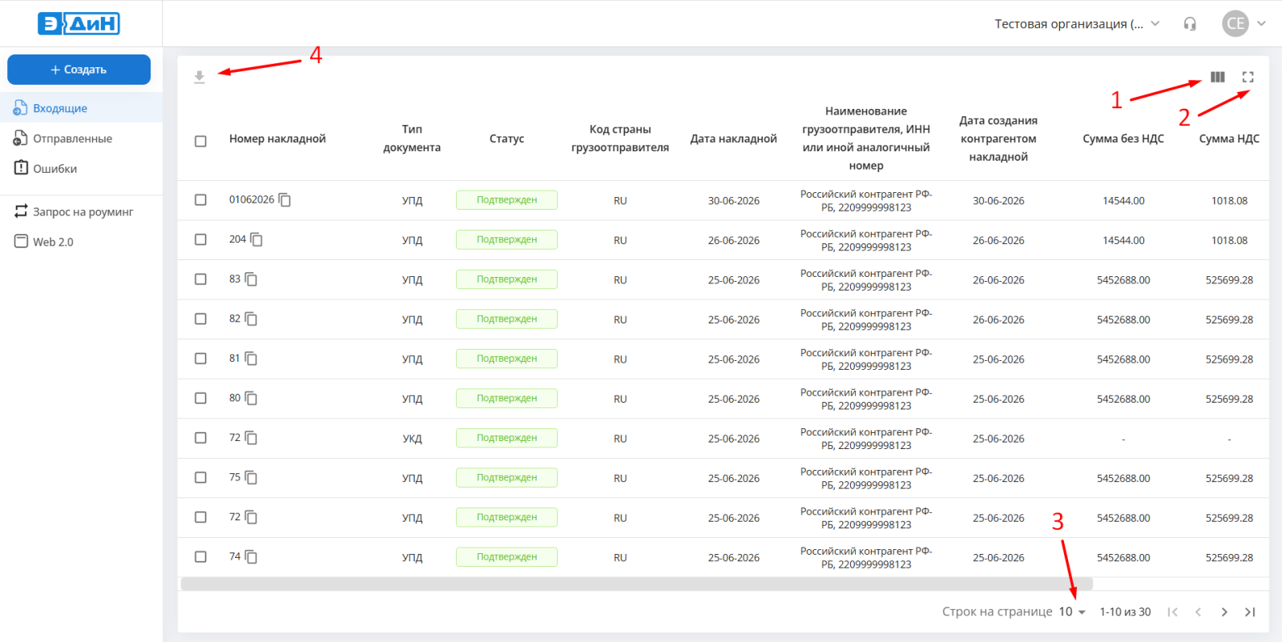Viewport: 1282px width, 642px height.
Task: Click Номер накладной column header
Action: pyautogui.click(x=277, y=138)
